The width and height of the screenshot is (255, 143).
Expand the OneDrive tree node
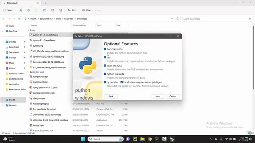tap(3, 31)
